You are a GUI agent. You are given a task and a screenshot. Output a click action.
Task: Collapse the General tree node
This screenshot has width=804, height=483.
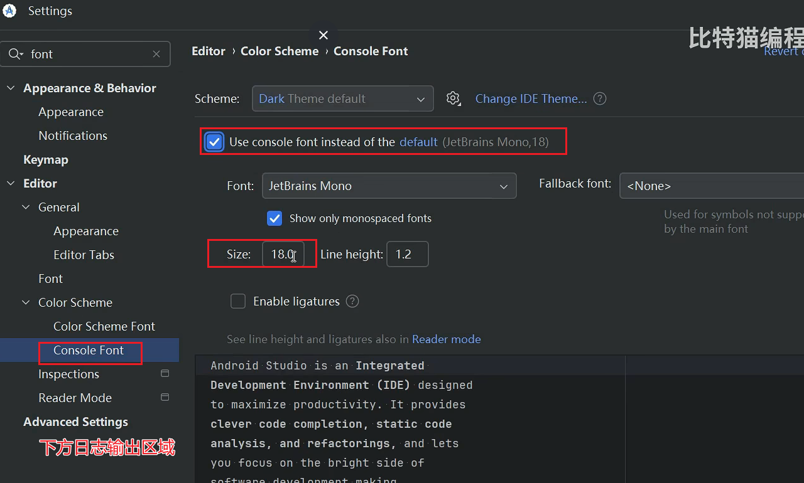click(x=26, y=207)
